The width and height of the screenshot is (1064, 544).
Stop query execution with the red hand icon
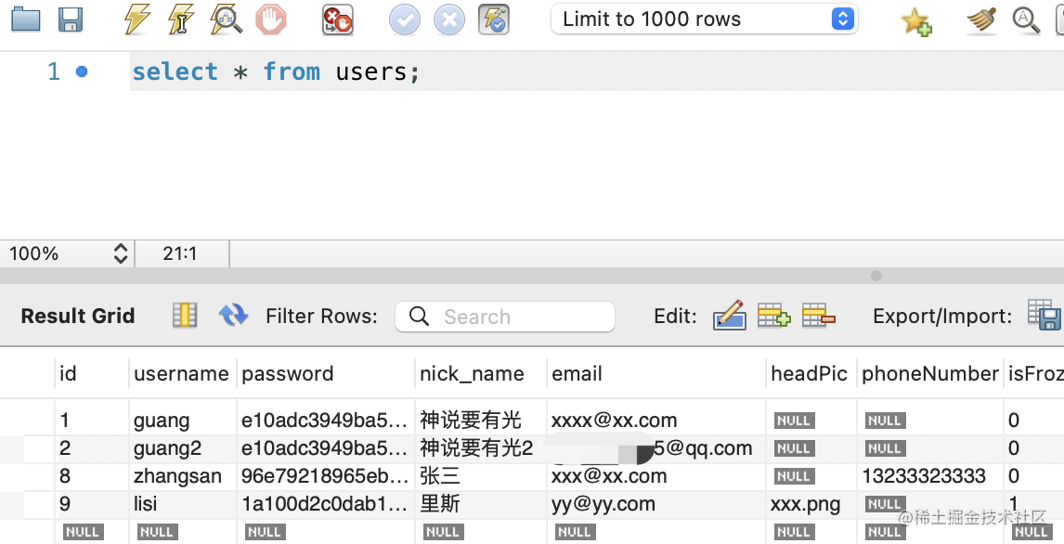(x=270, y=19)
